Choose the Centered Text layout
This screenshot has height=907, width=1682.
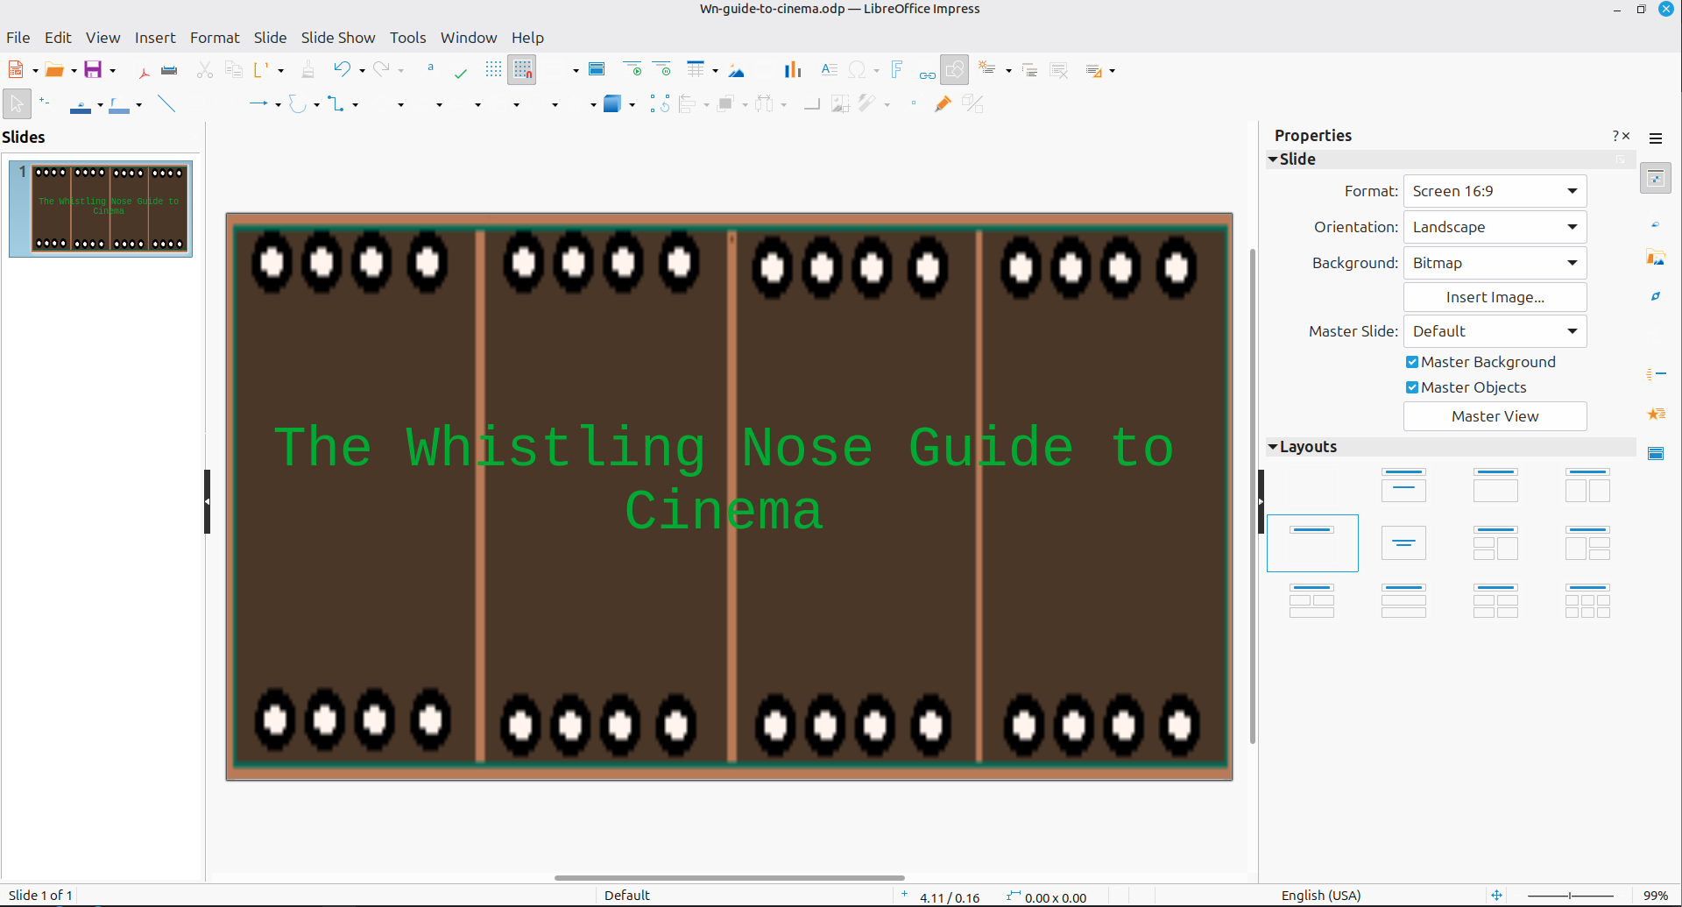[x=1403, y=543]
